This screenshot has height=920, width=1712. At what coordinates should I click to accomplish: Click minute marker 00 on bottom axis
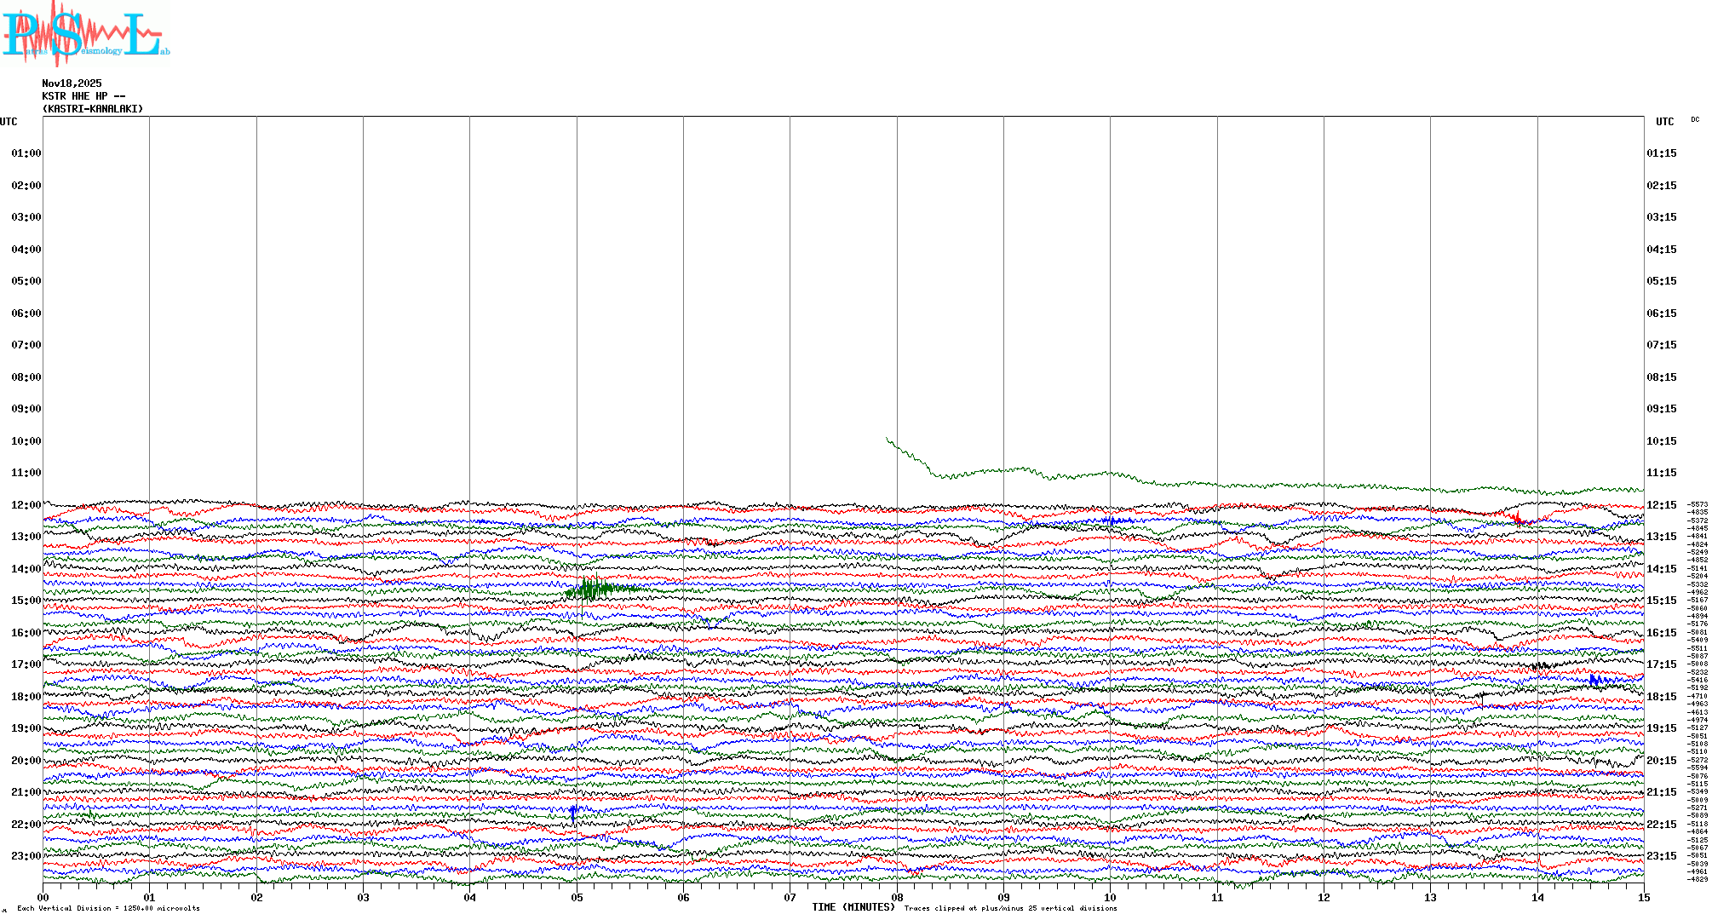(x=43, y=897)
